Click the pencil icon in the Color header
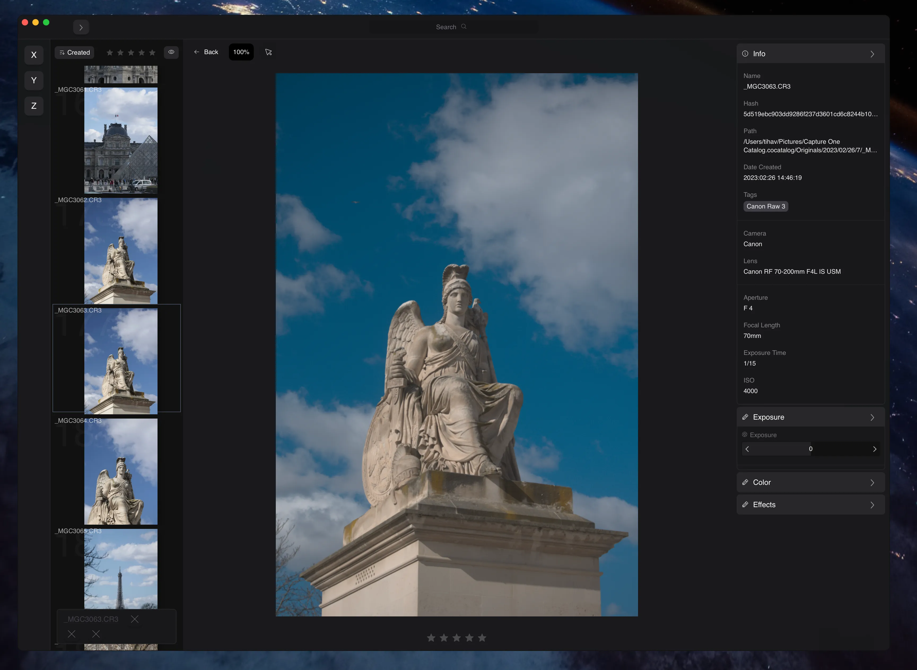 click(745, 482)
